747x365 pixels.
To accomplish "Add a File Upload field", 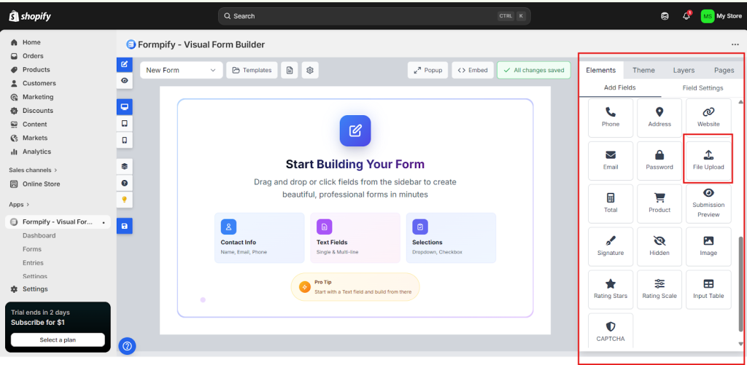I will pyautogui.click(x=708, y=159).
